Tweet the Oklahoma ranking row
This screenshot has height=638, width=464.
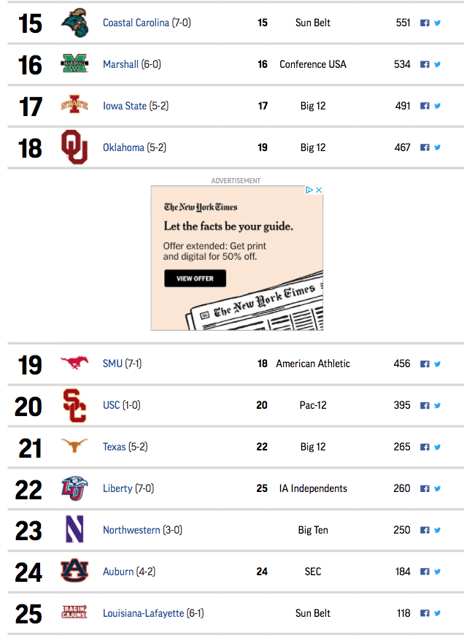[438, 147]
